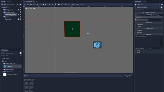Open the View menu
The image size is (164, 92).
tap(73, 4)
